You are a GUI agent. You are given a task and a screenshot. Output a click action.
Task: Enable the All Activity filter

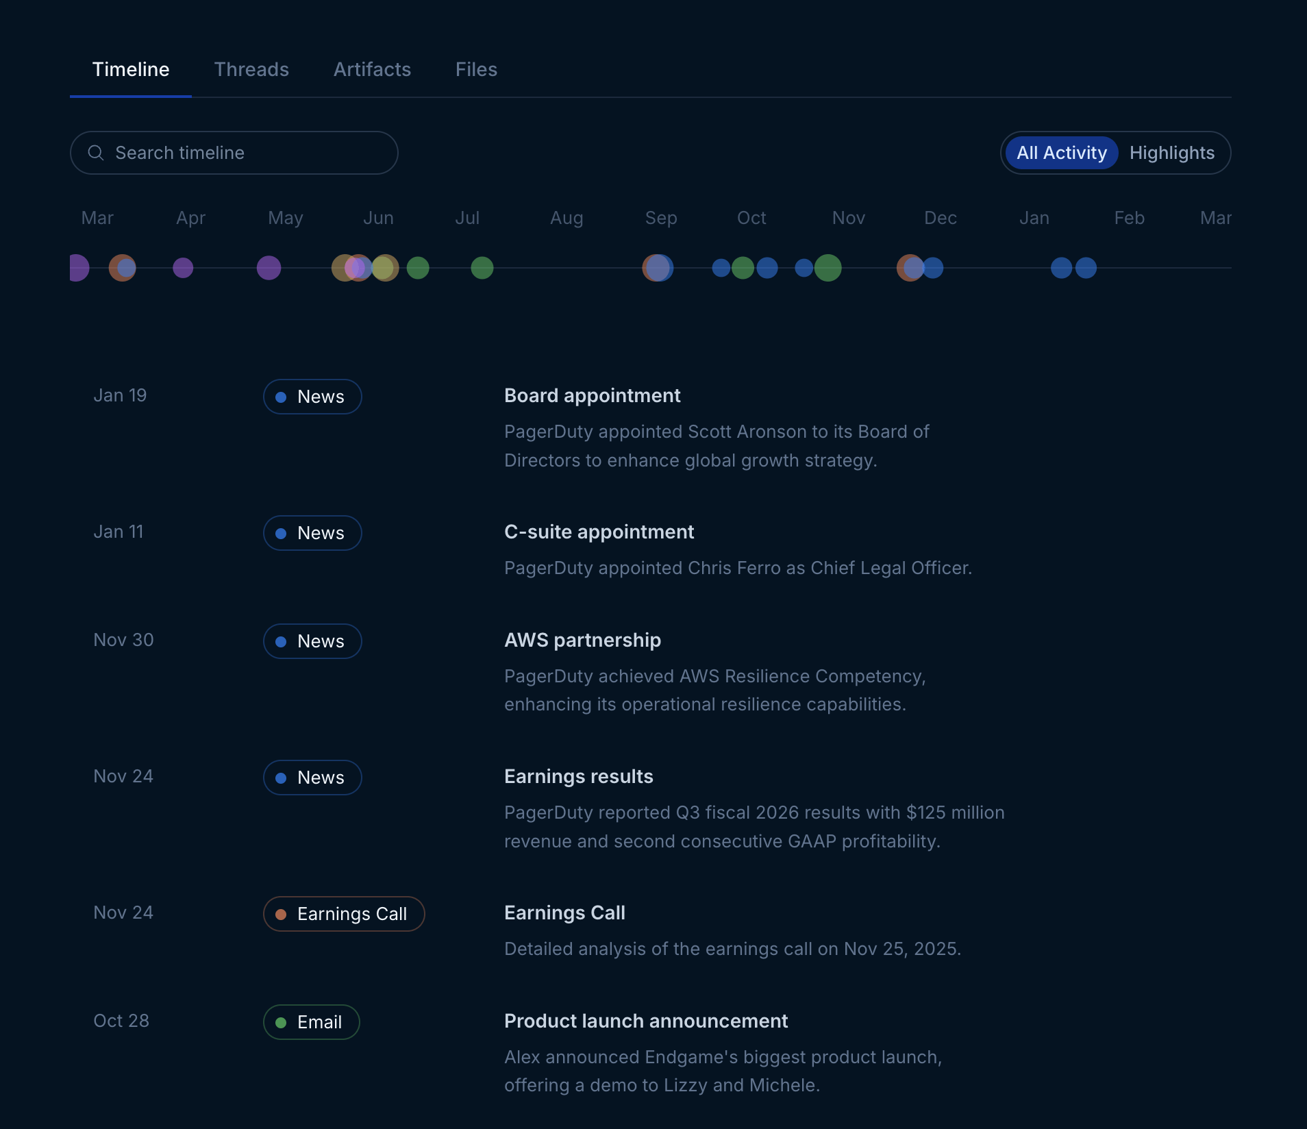click(x=1060, y=153)
